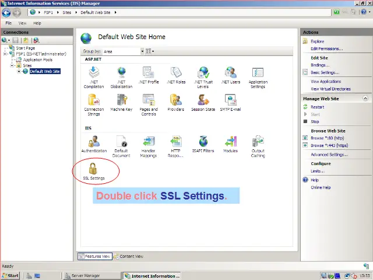The height and width of the screenshot is (280, 373).
Task: Open the Bindings link
Action: pyautogui.click(x=320, y=65)
